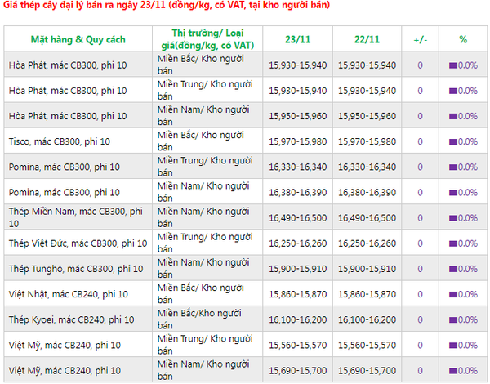This screenshot has width=490, height=384.
Task: Click 22/11 price 15,900-15,910 in Tungho row
Action: (x=367, y=269)
